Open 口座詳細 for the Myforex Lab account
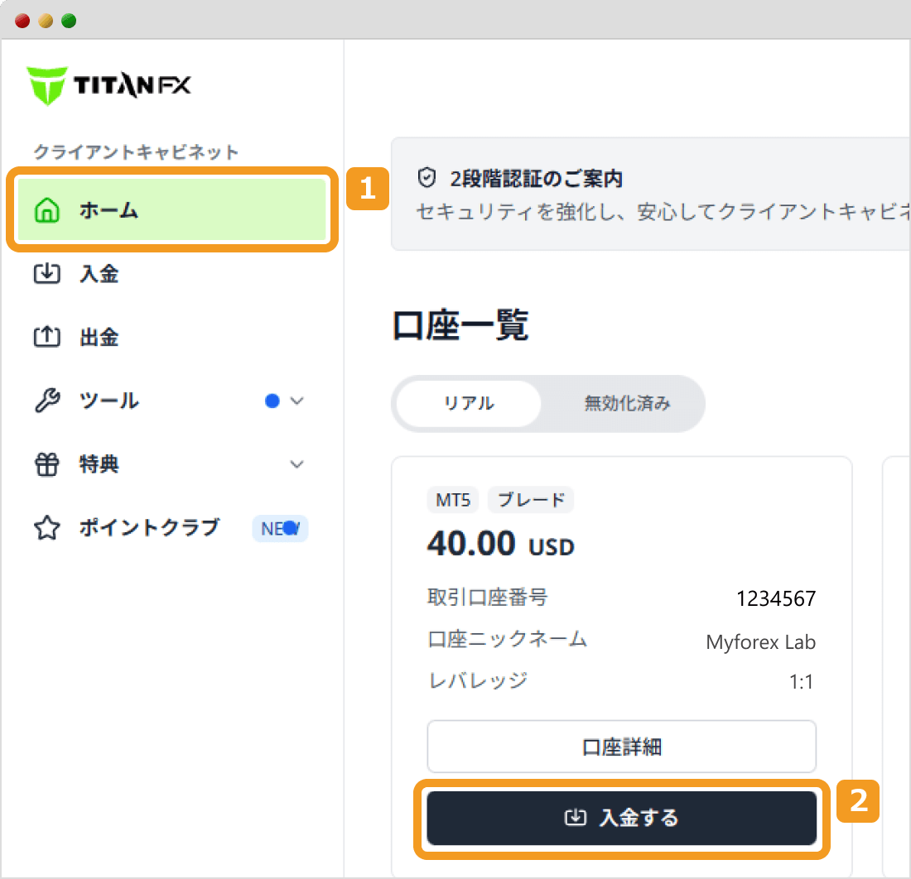Screen dimensions: 911x879 click(621, 746)
